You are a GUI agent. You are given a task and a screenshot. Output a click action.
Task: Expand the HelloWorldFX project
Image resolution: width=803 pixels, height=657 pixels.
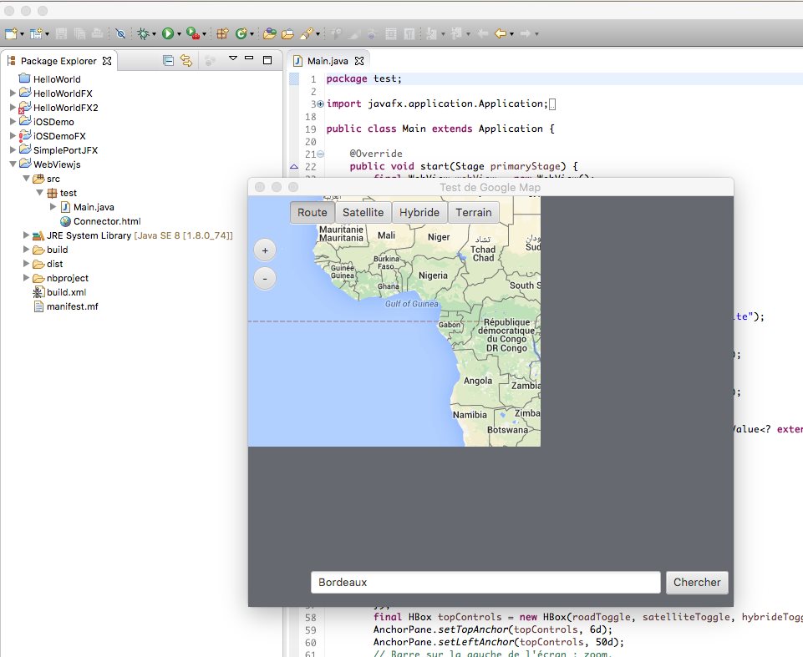13,93
